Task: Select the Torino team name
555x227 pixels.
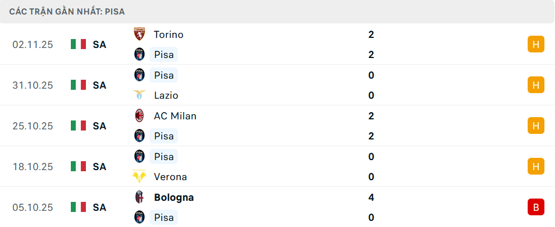Action: pos(168,34)
